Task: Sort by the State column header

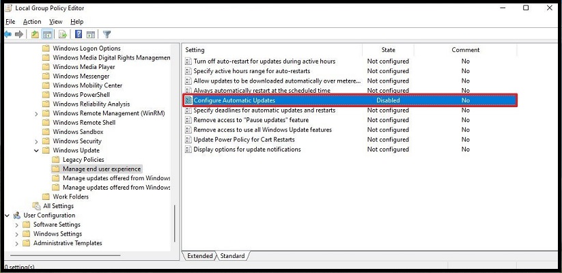Action: 388,50
